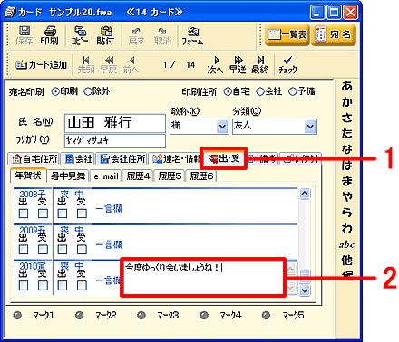Click the コピー copy toolbar icon
The image size is (399, 342).
(79, 35)
